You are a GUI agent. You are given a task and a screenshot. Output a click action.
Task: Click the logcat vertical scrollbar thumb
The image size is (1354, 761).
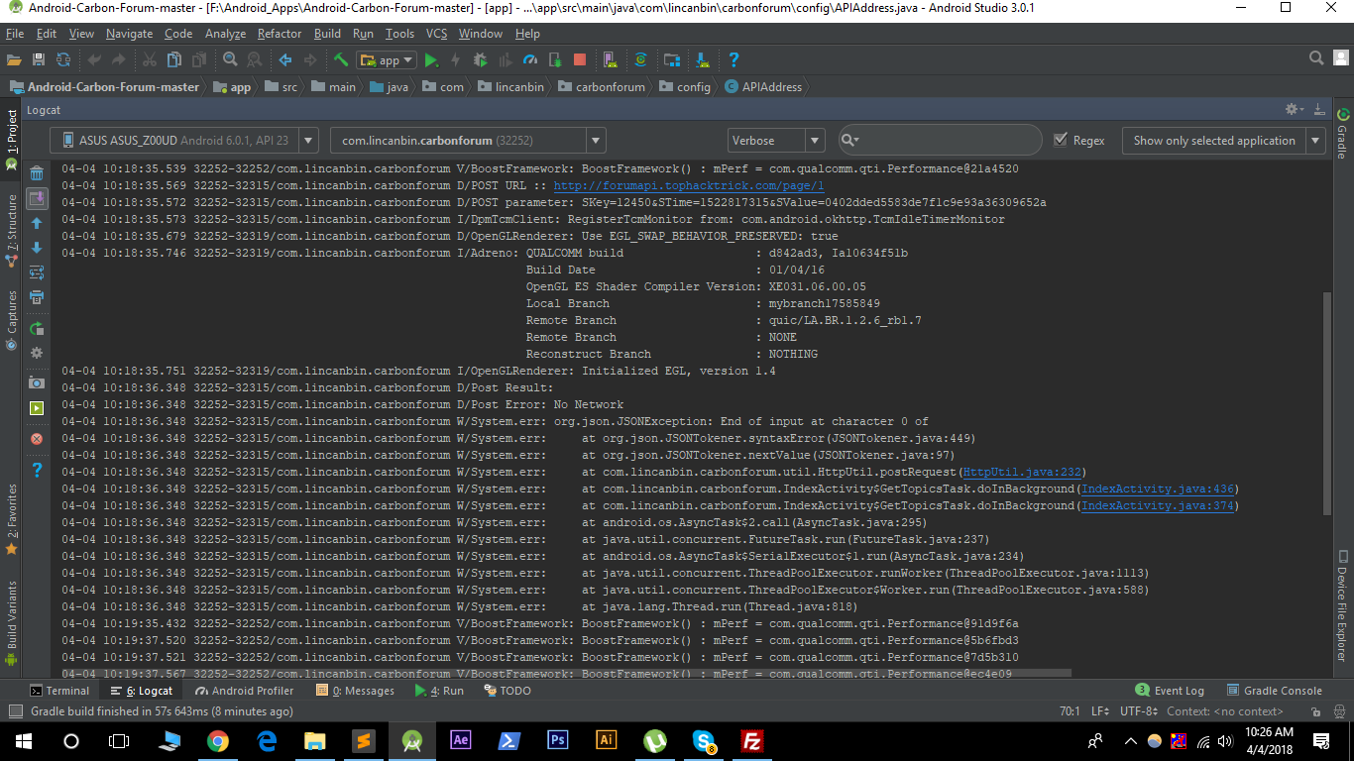(x=1327, y=403)
